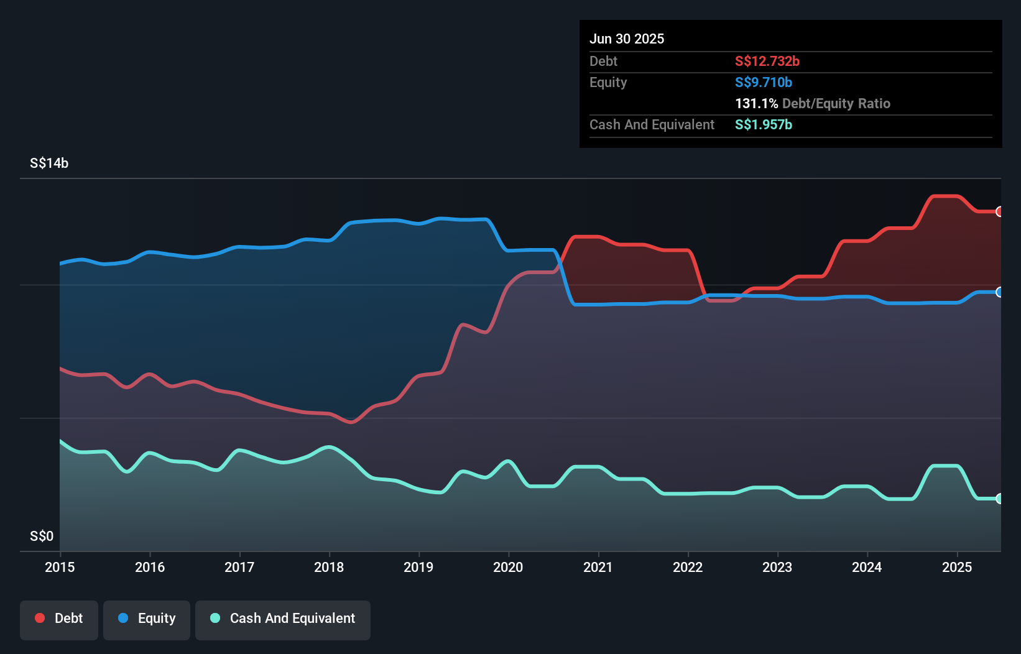Screen dimensions: 1021x654
Task: Click the red Debt legend dot
Action: tap(39, 618)
